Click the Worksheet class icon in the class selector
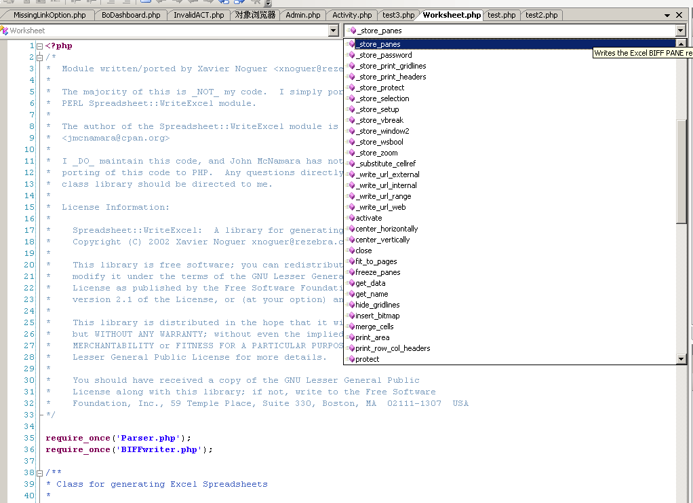Viewport: 693px width, 503px height. pos(5,31)
